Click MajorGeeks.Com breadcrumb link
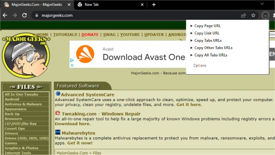 click(x=72, y=153)
